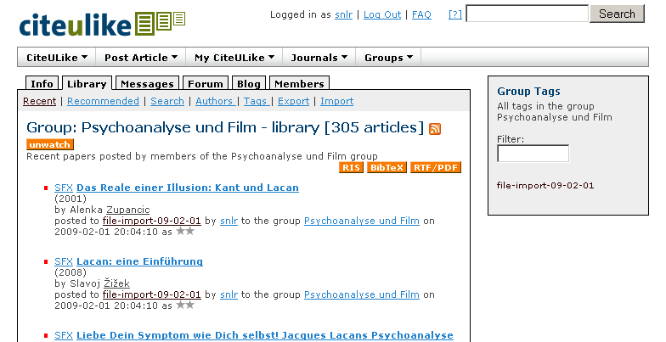Export library as RTF/PDF
Screen dimensions: 666x342
click(x=435, y=168)
